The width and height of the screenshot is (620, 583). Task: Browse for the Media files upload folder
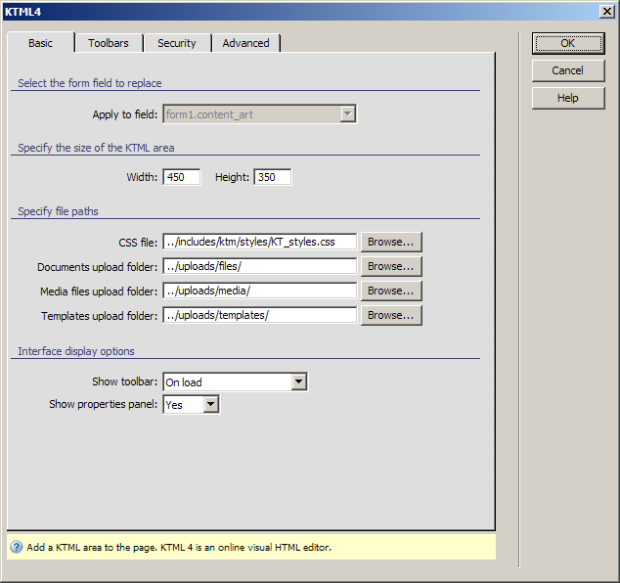(391, 291)
